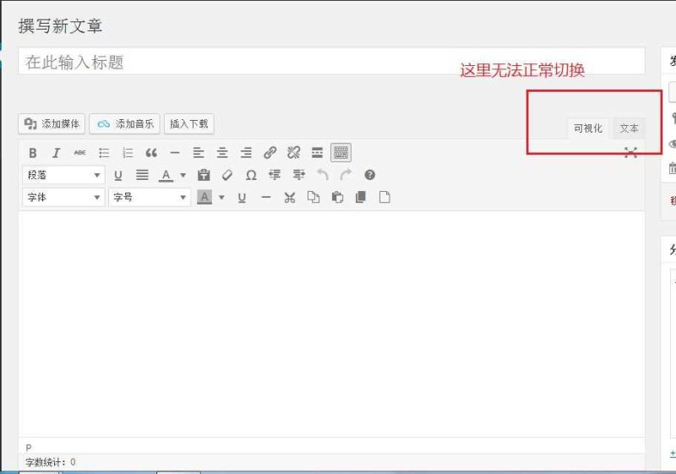
Task: Toggle bold formatting in the editor toolbar
Action: 33,153
